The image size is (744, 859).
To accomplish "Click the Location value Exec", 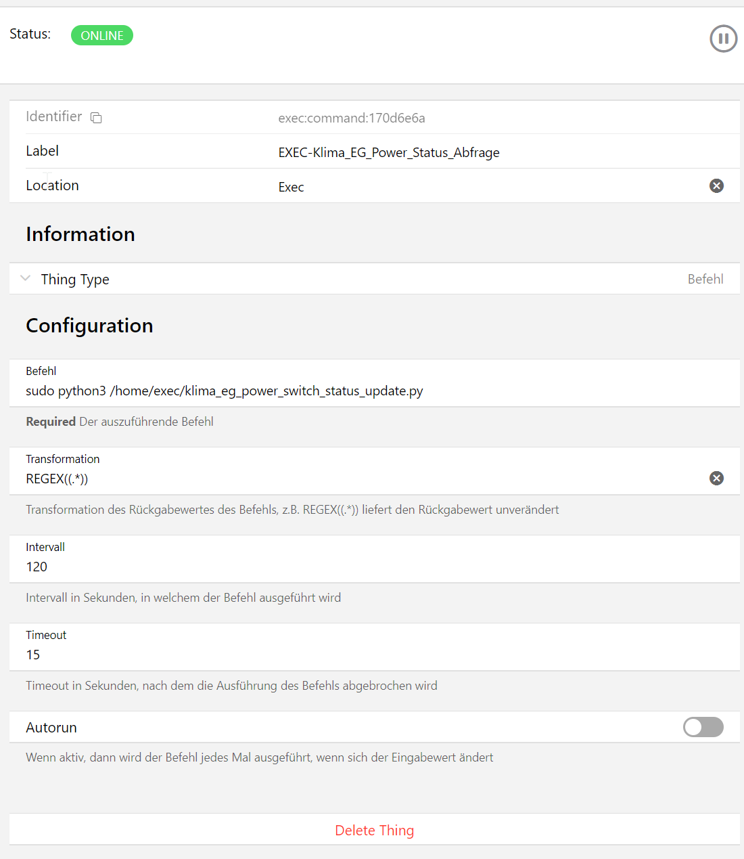I will tap(291, 188).
